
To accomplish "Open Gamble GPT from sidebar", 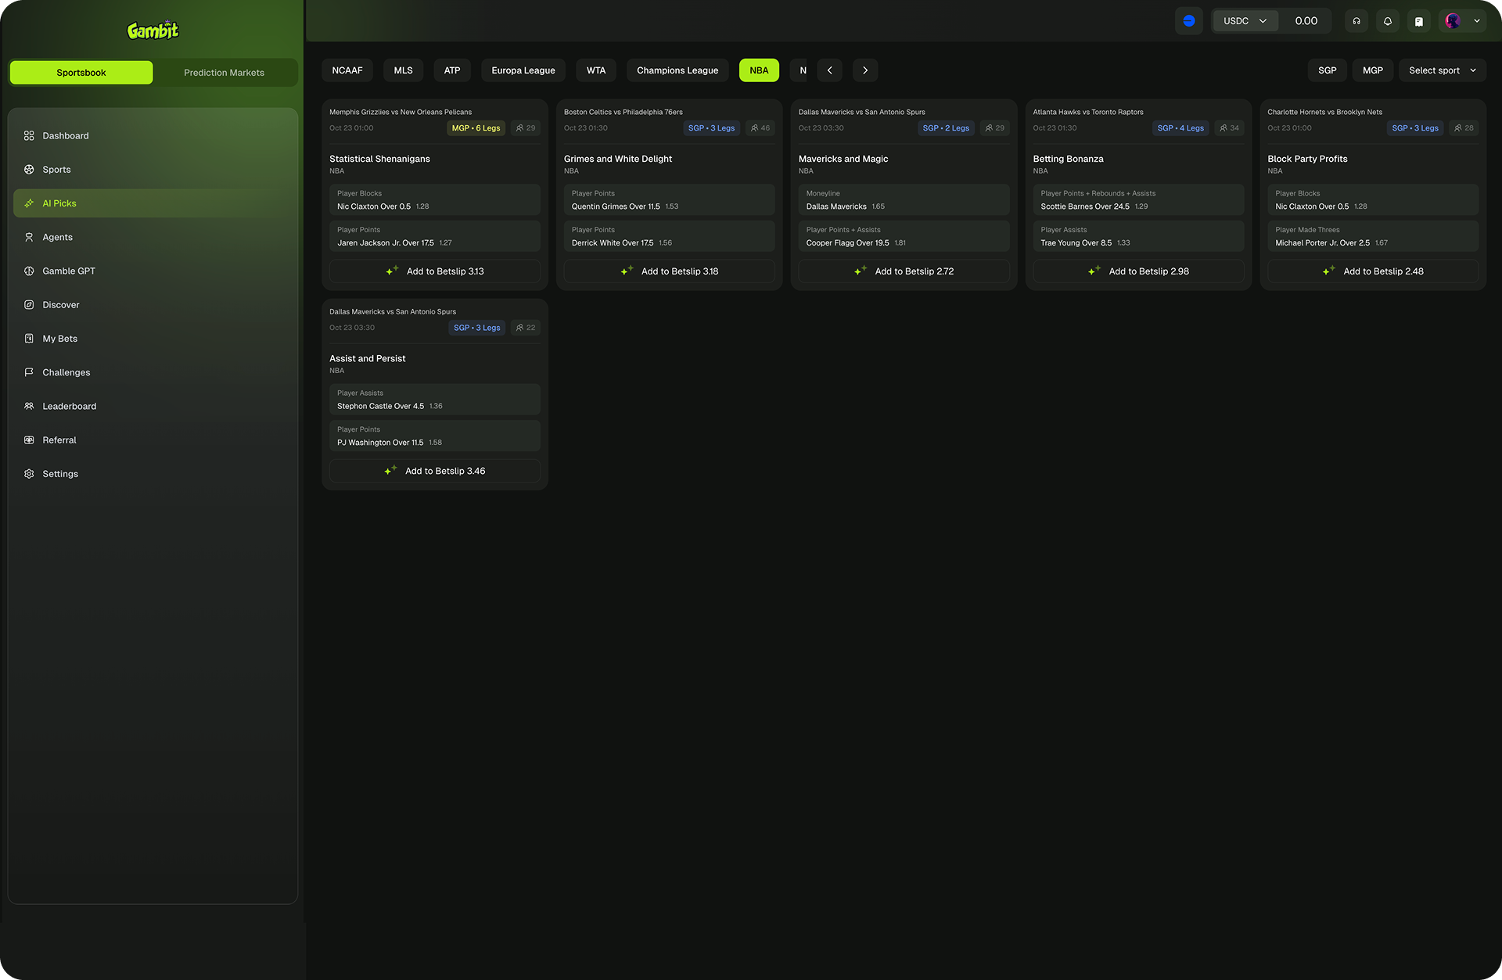I will click(69, 271).
